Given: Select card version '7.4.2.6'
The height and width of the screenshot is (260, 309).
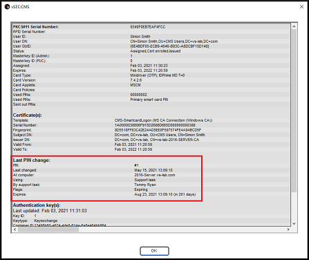Looking at the screenshot, I should (x=136, y=80).
